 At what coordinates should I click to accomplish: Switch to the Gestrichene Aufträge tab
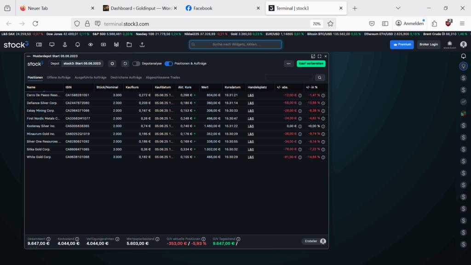click(x=126, y=77)
